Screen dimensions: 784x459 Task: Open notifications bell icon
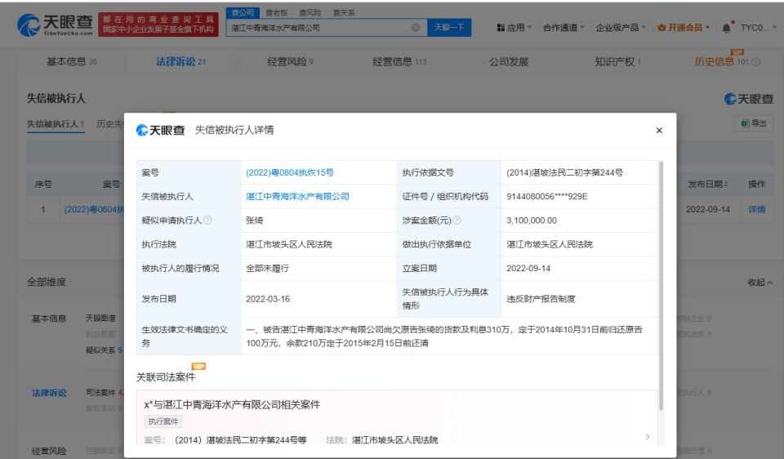click(x=727, y=28)
